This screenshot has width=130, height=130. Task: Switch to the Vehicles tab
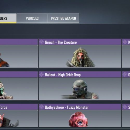[x=32, y=18]
